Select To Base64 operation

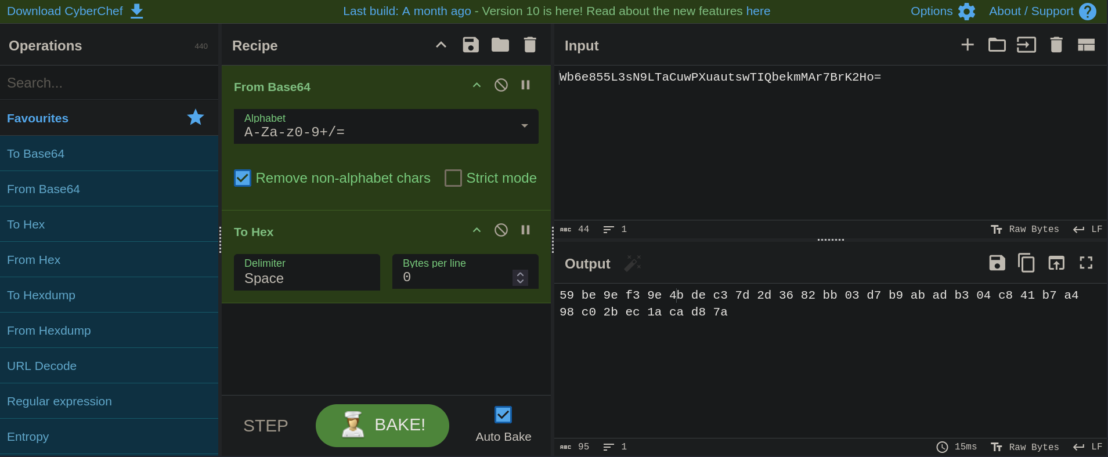click(109, 154)
